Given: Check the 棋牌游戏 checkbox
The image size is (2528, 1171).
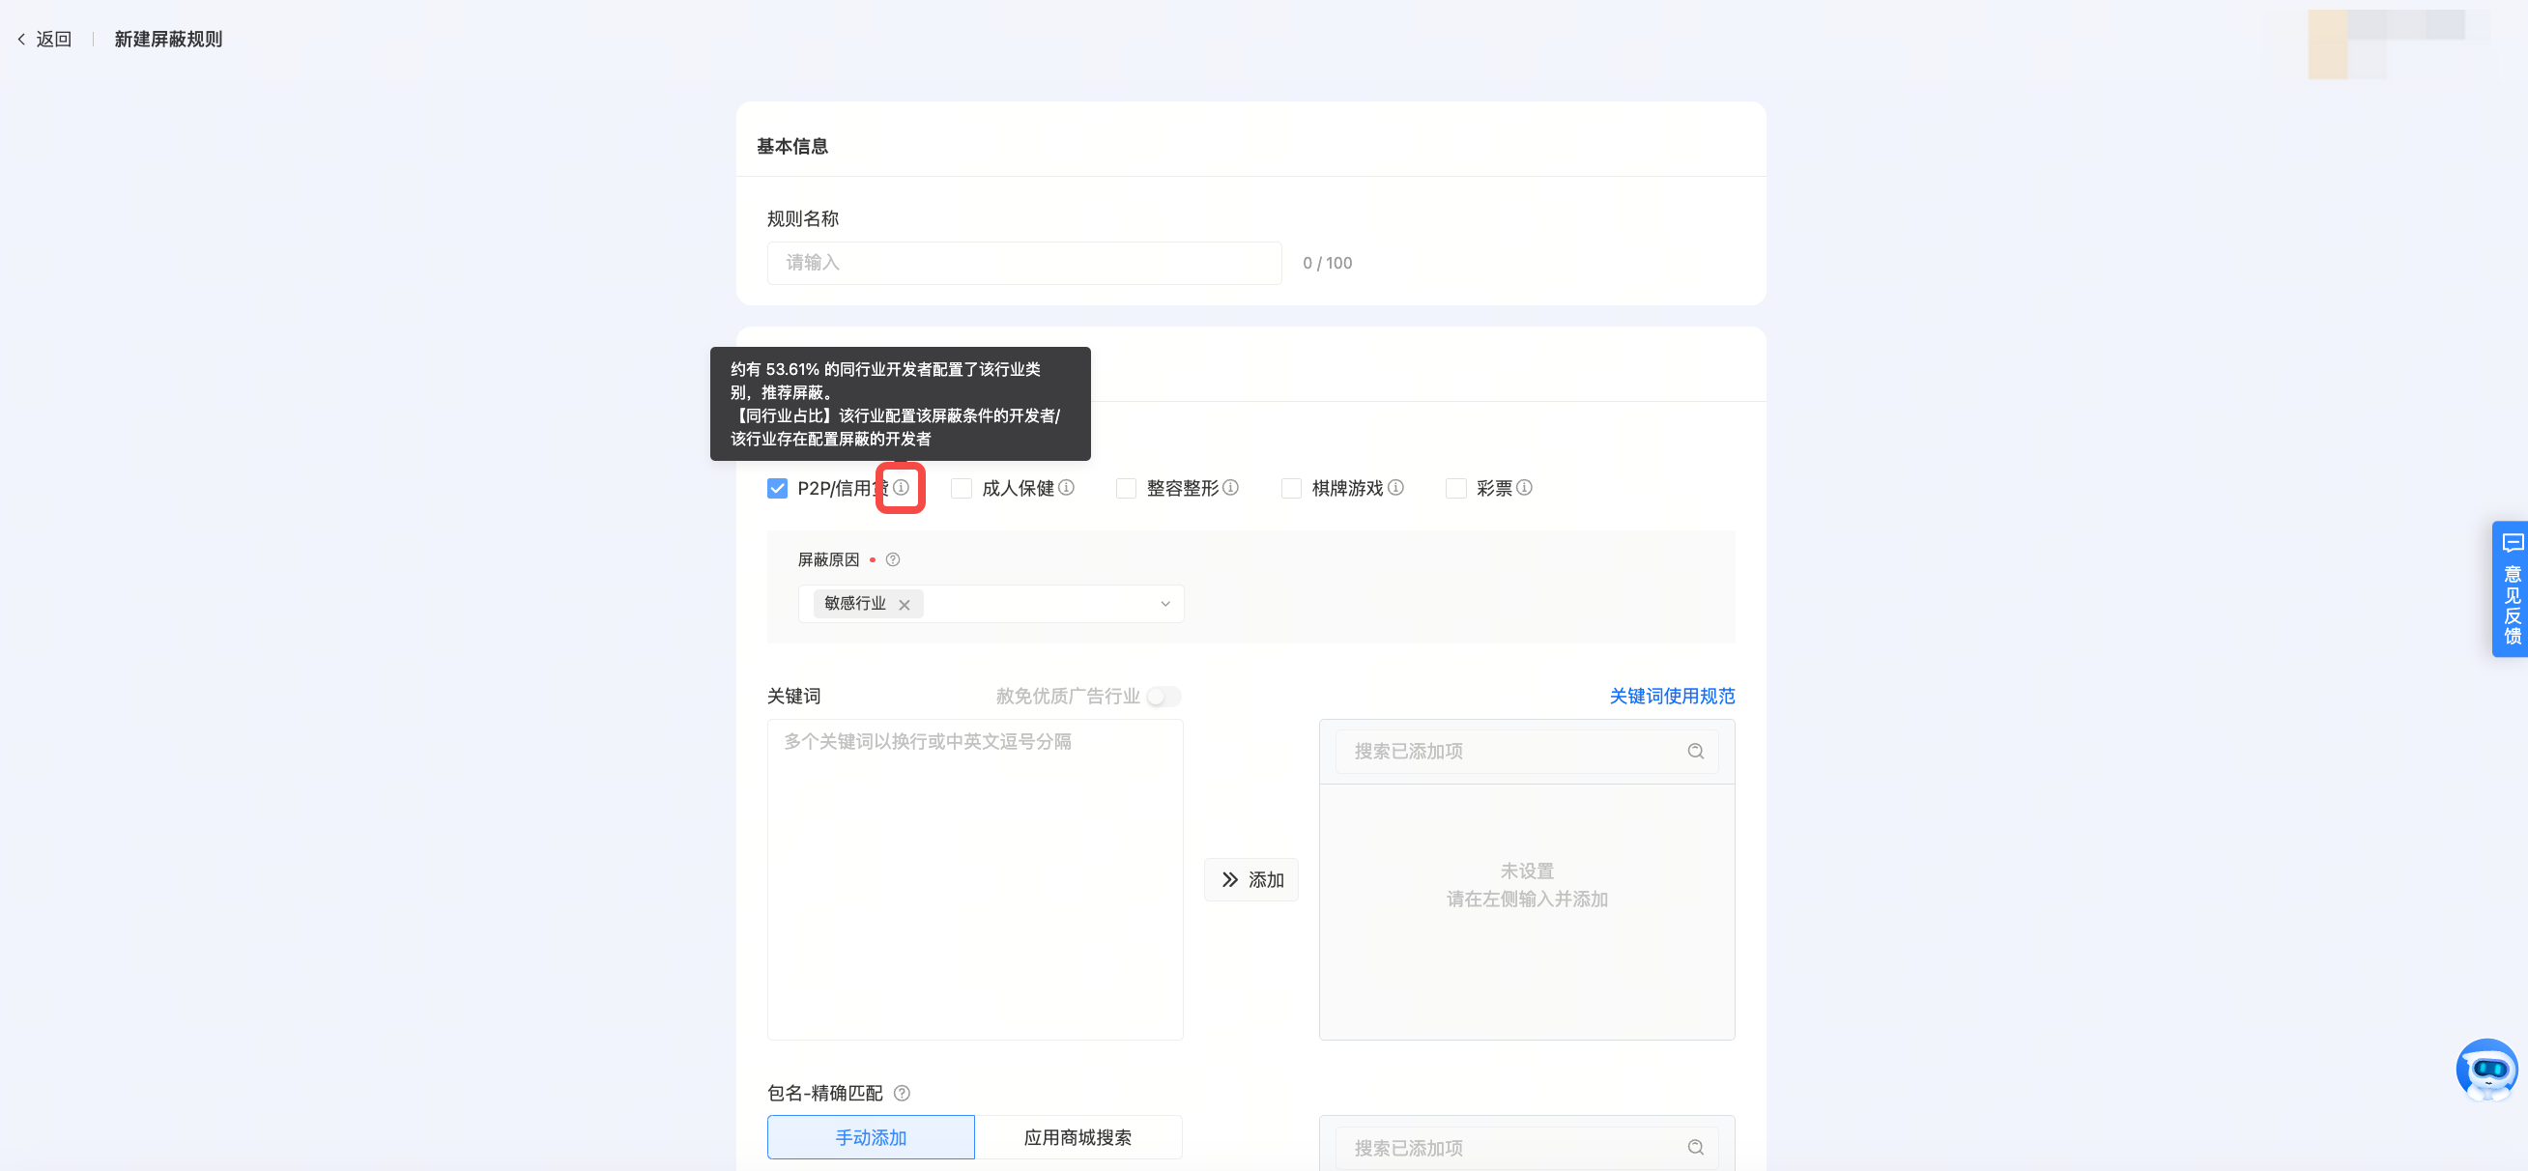Looking at the screenshot, I should pyautogui.click(x=1291, y=488).
